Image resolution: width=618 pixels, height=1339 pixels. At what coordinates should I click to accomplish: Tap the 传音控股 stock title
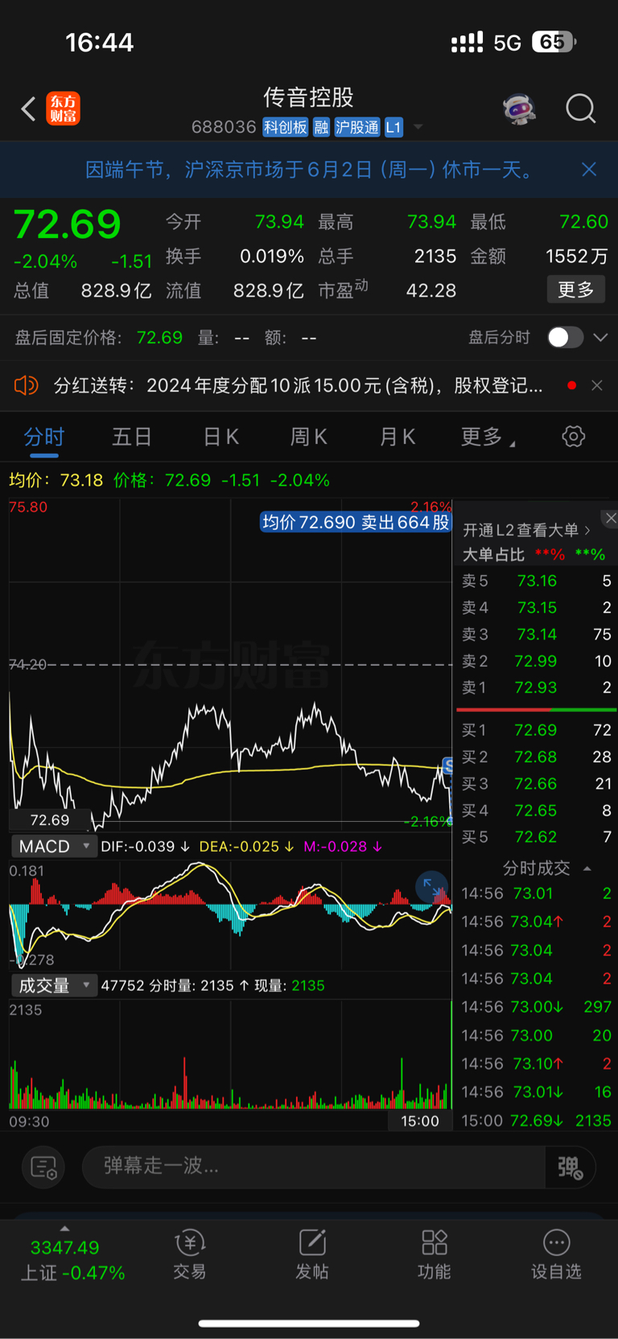coord(309,97)
